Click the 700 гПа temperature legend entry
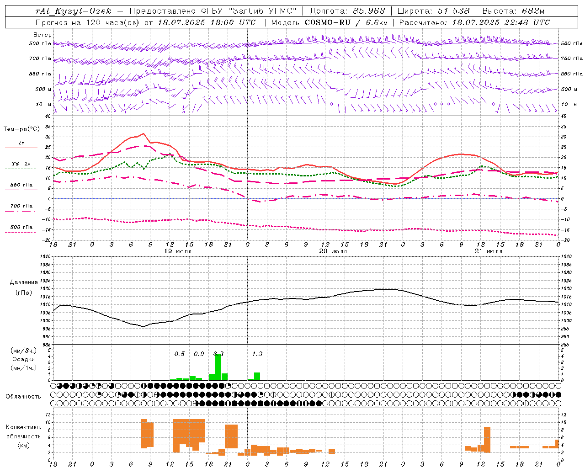 click(x=21, y=206)
